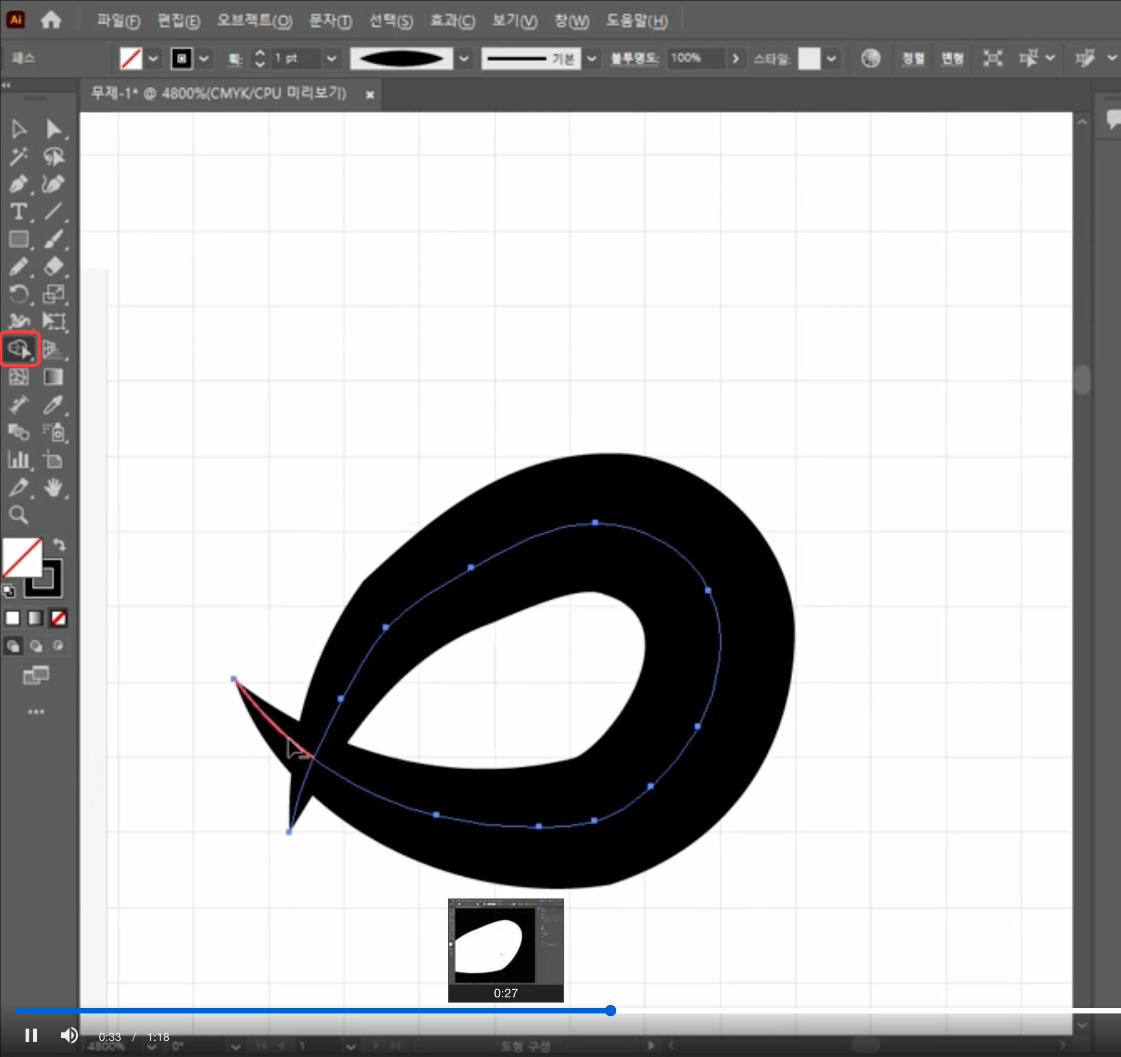Select the Shape Builder tool

click(x=19, y=349)
